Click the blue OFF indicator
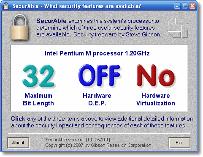The width and height of the screenshot is (203, 157). point(99,75)
